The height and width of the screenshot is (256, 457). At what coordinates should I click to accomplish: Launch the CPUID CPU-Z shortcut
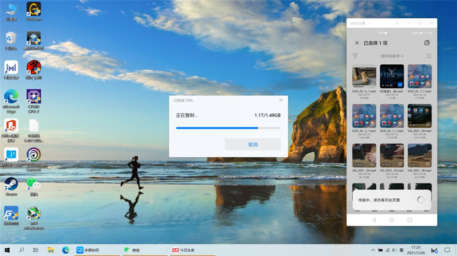[34, 101]
